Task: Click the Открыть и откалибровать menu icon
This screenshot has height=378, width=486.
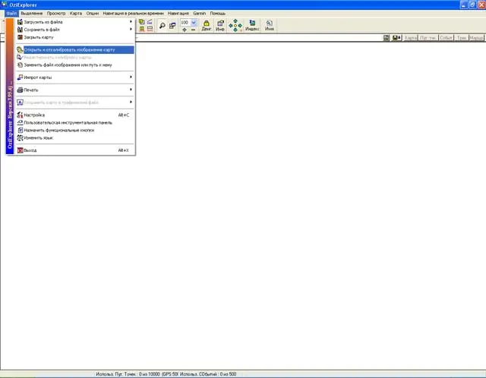Action: 20,49
